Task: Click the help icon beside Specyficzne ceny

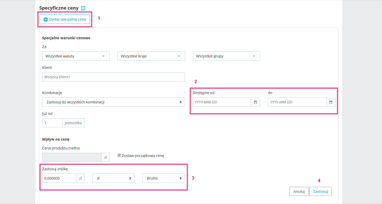Action: (83, 8)
